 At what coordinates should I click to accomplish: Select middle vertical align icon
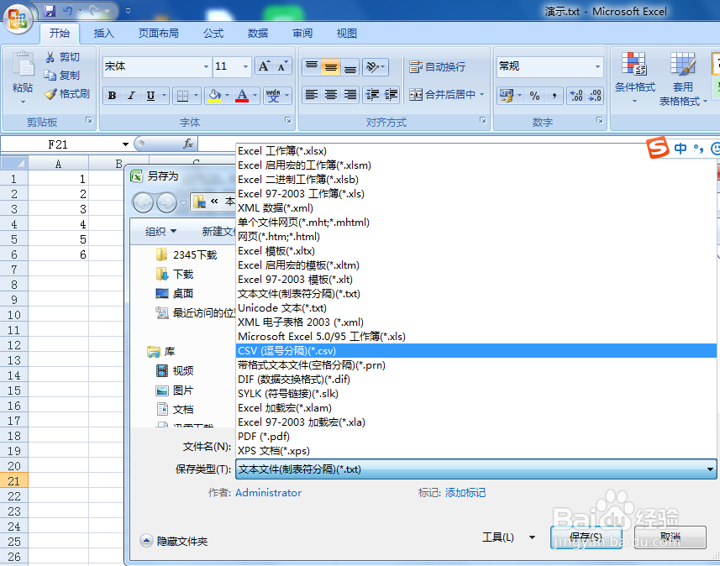[x=331, y=67]
